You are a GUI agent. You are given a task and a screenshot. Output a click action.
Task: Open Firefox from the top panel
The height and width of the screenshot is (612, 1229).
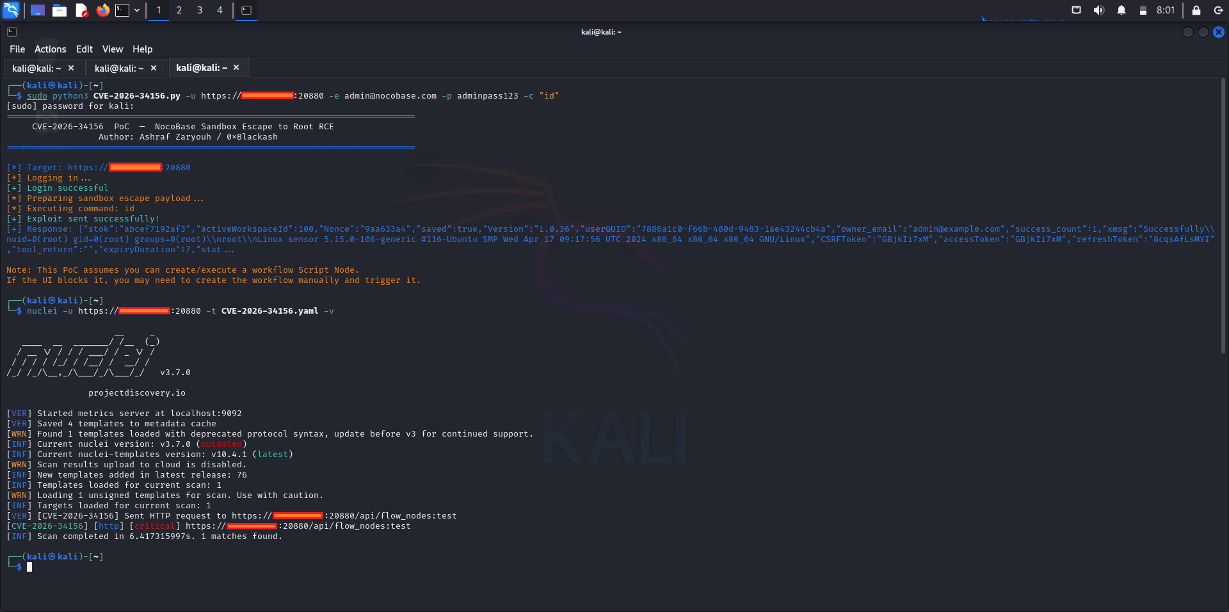102,10
